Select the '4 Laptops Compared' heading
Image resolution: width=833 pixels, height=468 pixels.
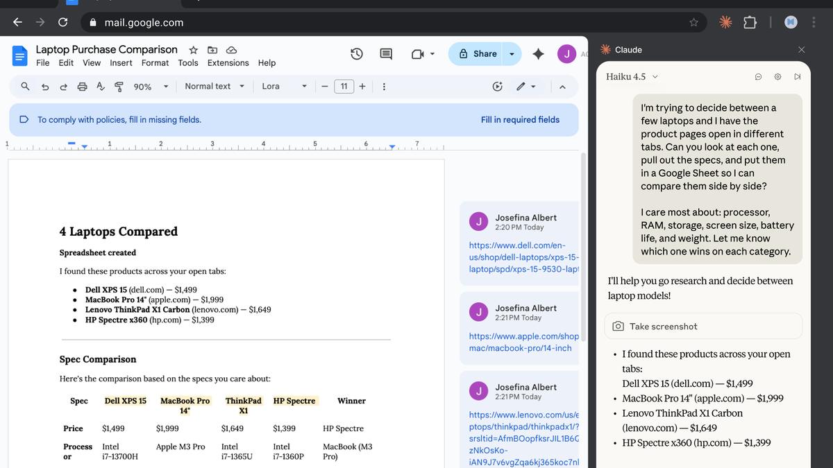click(119, 232)
